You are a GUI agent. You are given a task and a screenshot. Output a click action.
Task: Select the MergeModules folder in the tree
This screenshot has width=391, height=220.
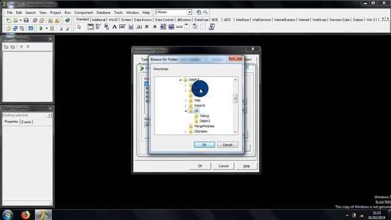204,127
